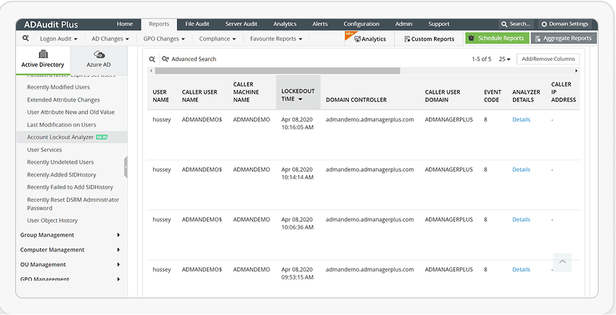Open the rows-per-page 25 dropdown

click(x=505, y=59)
